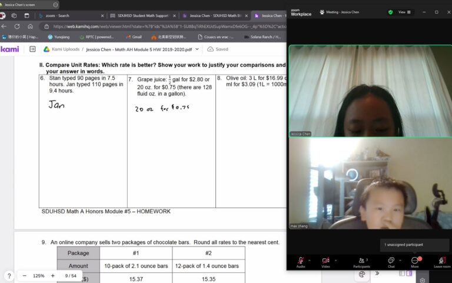Open the orange house icon bookmark

coord(168,37)
